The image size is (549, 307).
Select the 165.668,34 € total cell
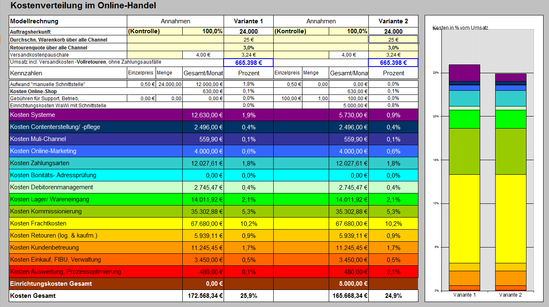[x=349, y=296]
